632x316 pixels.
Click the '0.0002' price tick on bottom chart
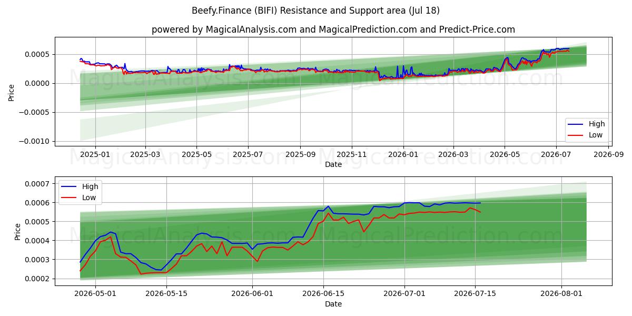click(x=38, y=279)
